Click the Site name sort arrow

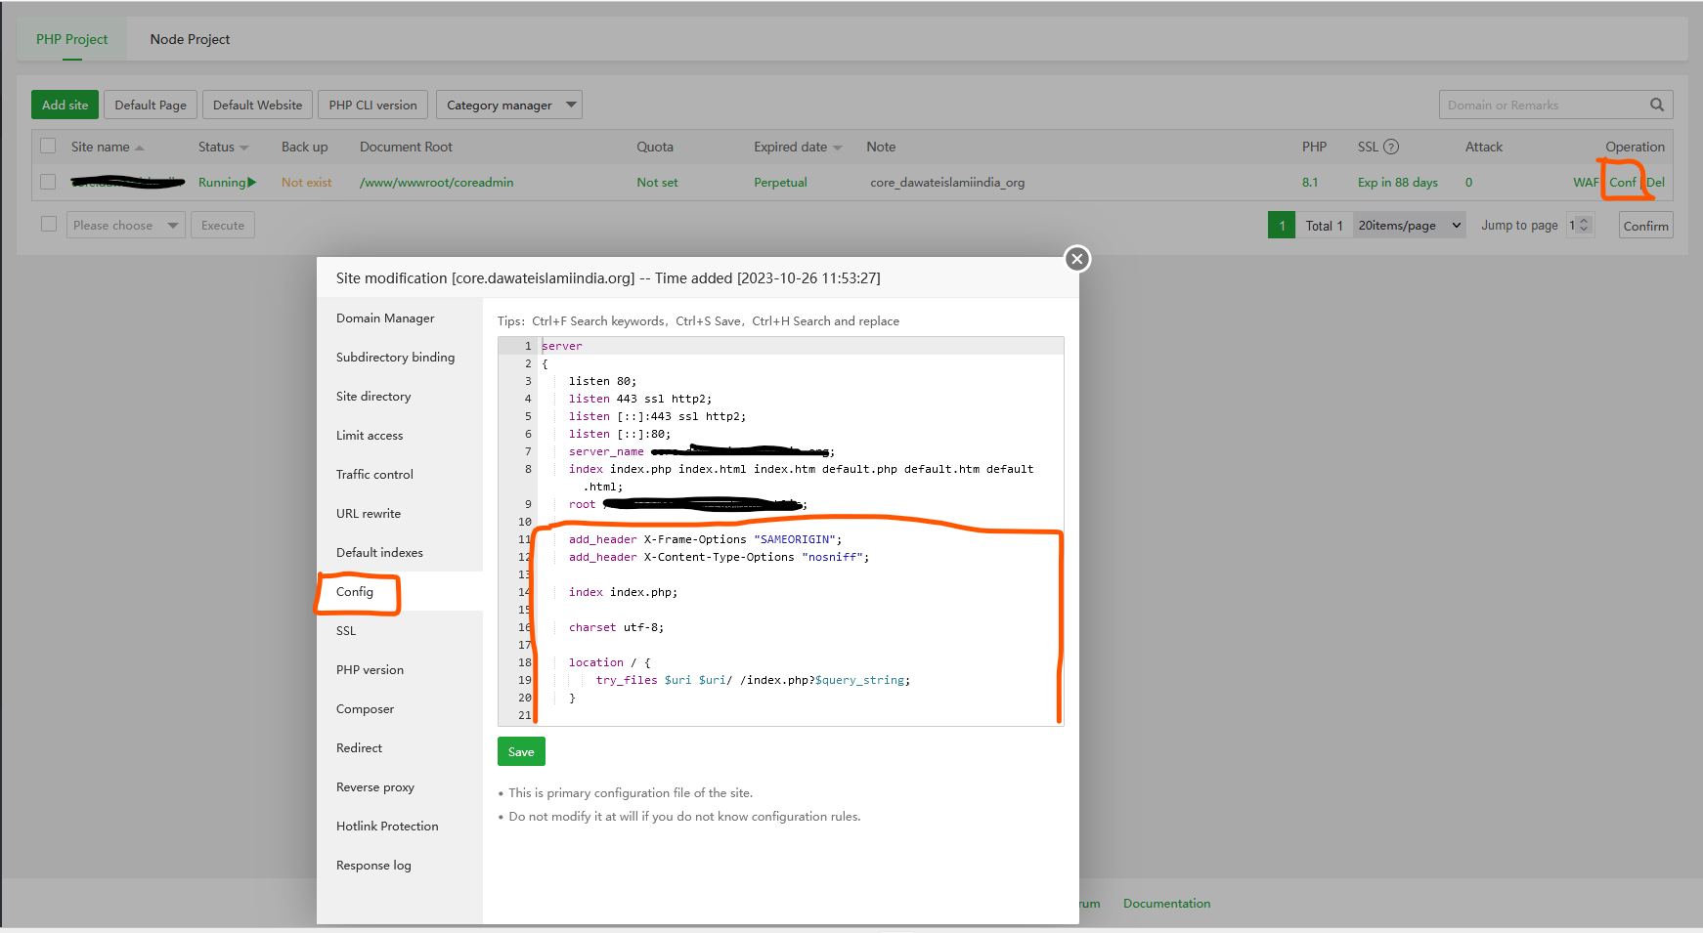[140, 148]
